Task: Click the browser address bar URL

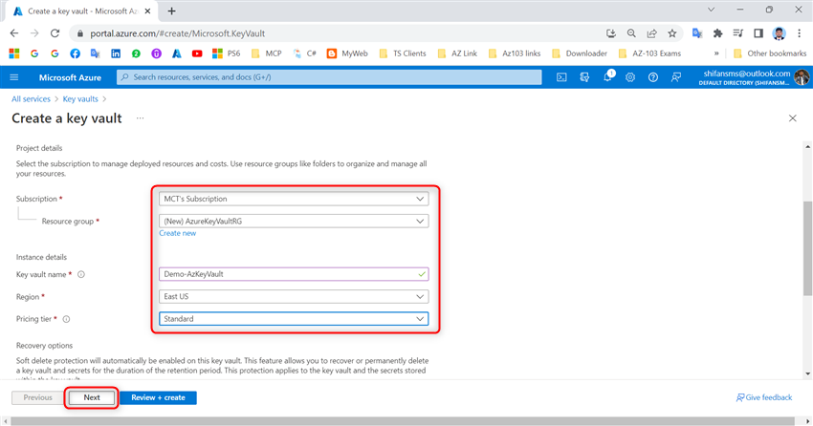Action: [177, 33]
